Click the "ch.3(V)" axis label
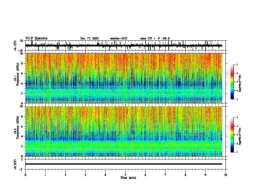Viewport: 254px width, 196px height. coord(15,165)
